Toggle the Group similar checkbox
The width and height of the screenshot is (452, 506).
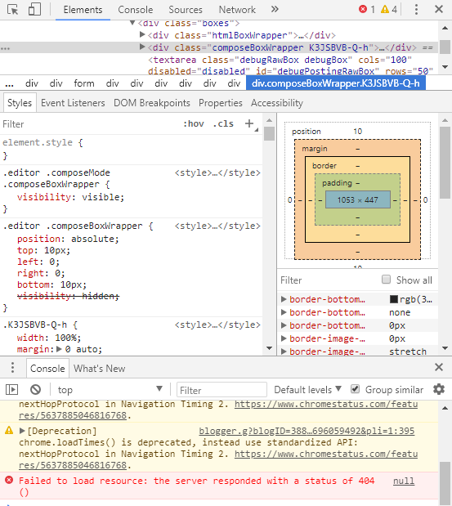[355, 389]
